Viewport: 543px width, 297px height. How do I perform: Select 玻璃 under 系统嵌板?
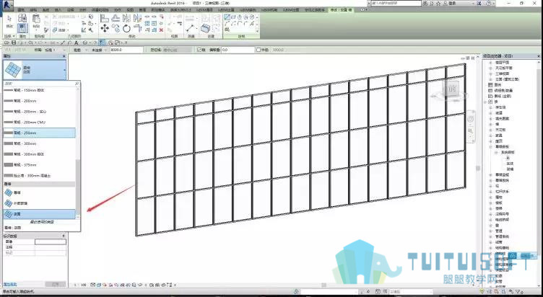click(x=509, y=169)
